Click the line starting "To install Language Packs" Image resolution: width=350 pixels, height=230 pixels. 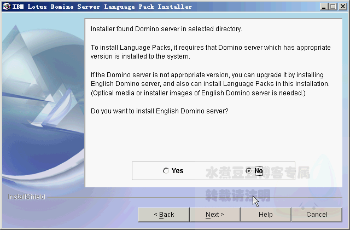point(211,48)
